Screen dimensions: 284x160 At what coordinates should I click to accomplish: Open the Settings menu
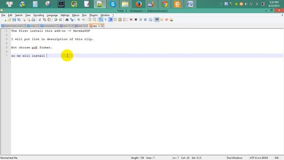coord(65,15)
